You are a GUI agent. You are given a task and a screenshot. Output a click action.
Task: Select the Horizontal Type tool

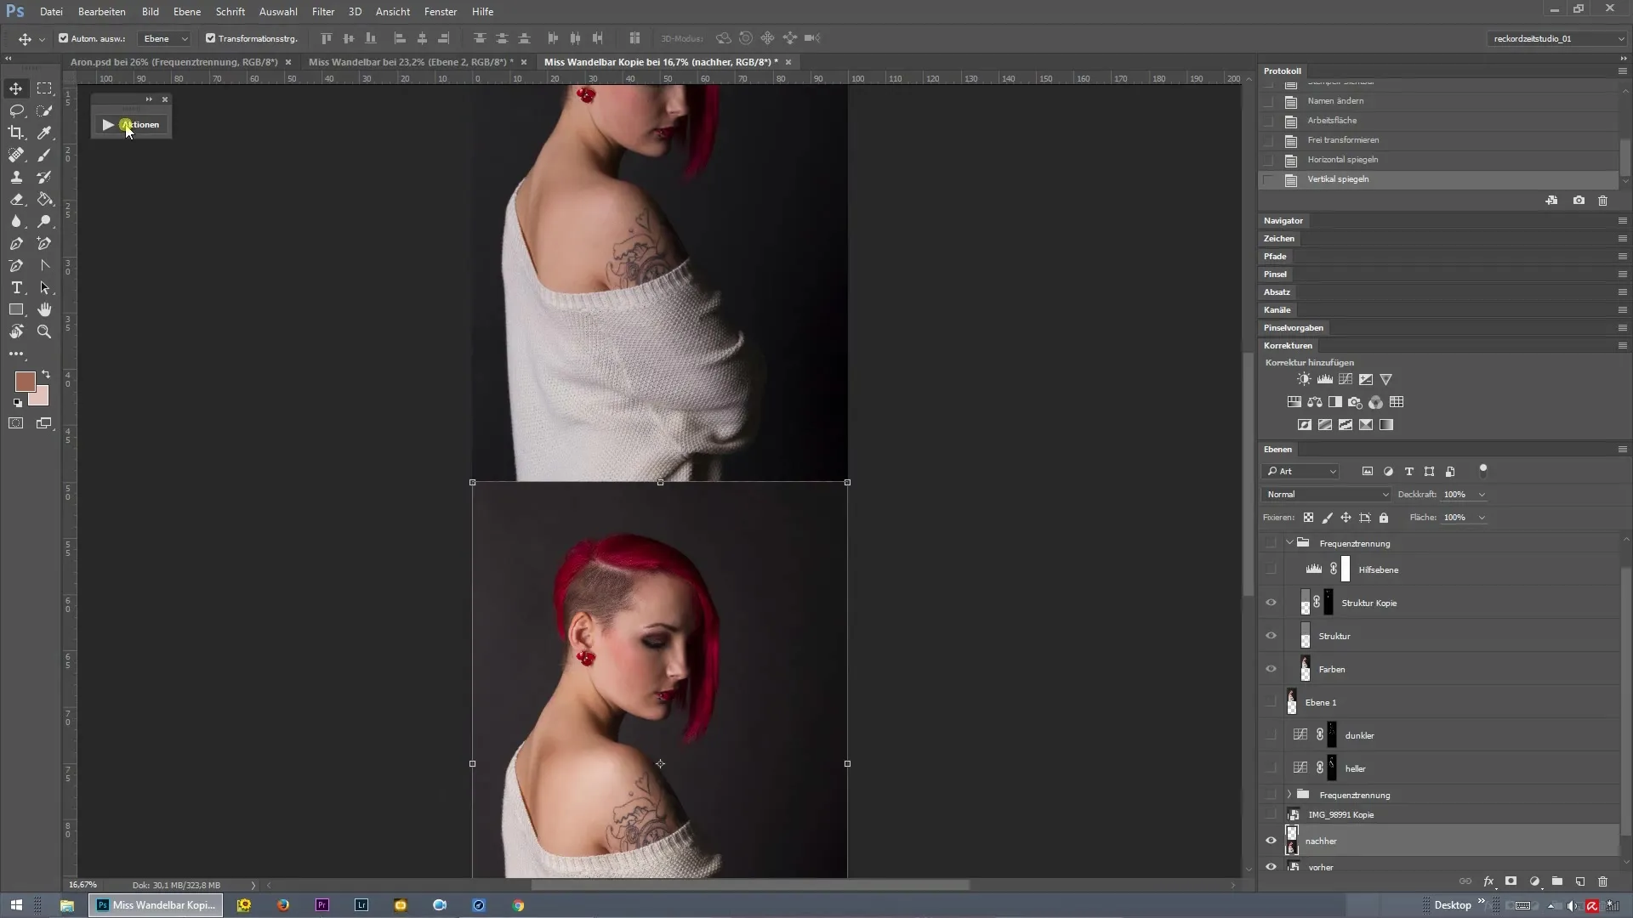tap(16, 287)
